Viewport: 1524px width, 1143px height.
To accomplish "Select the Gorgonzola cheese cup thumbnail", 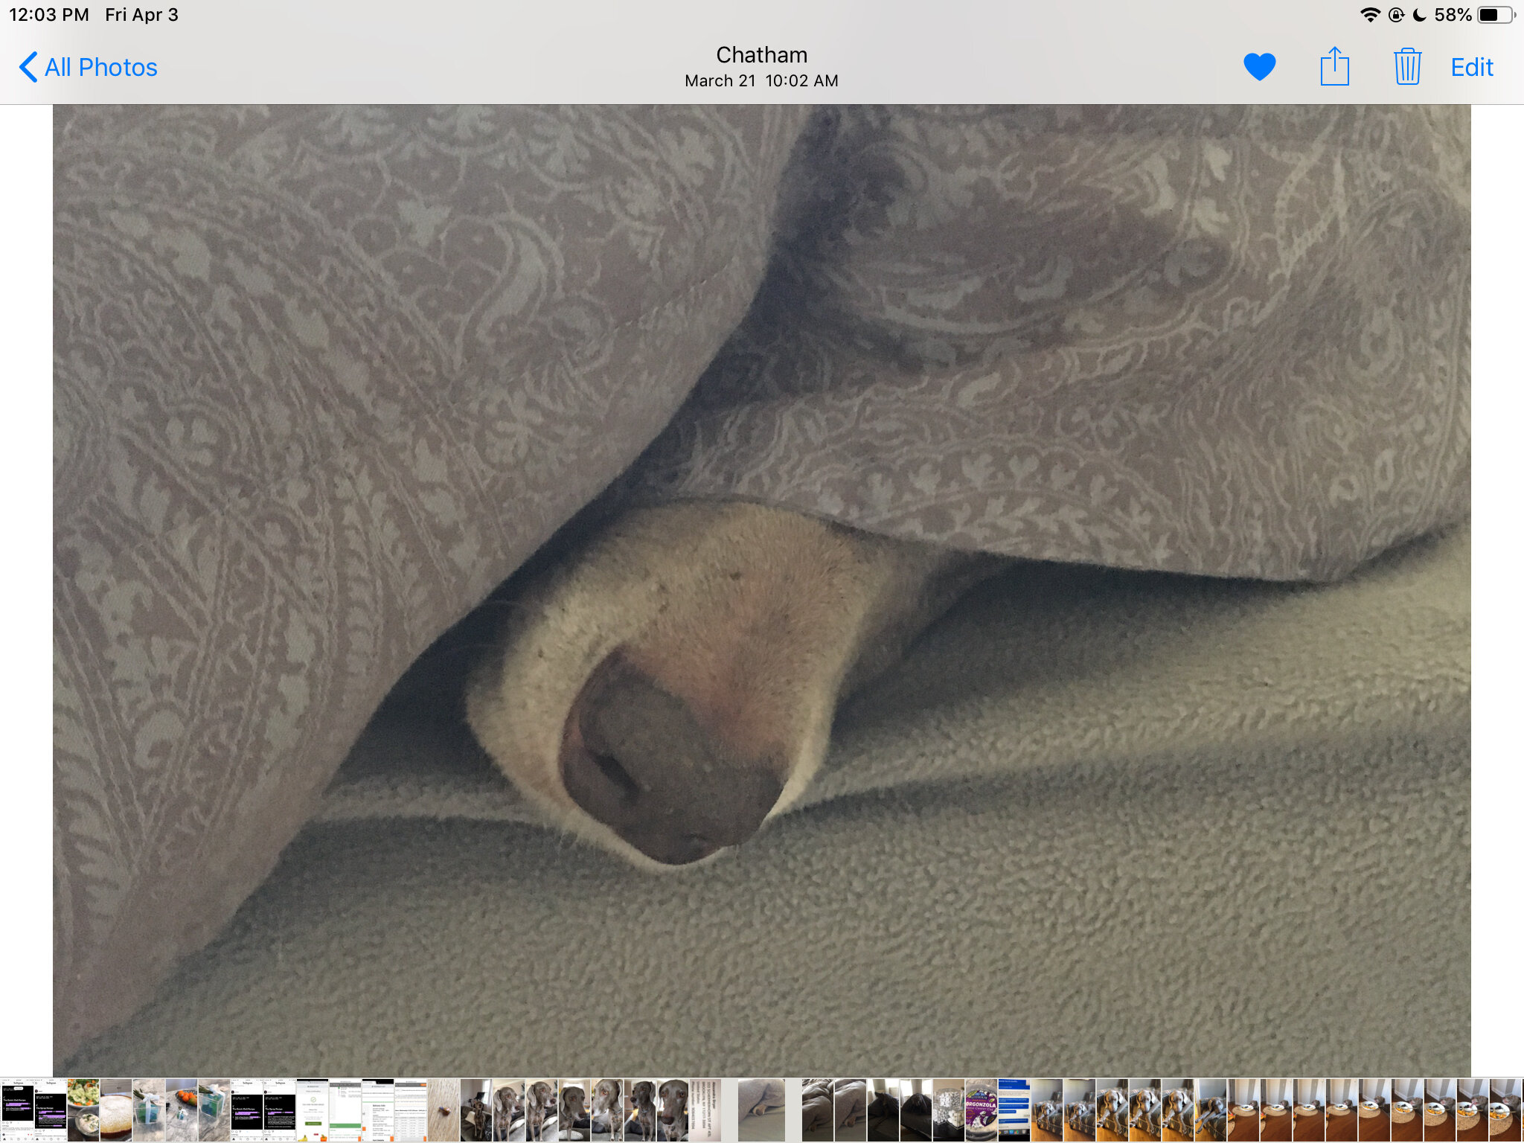I will point(981,1110).
